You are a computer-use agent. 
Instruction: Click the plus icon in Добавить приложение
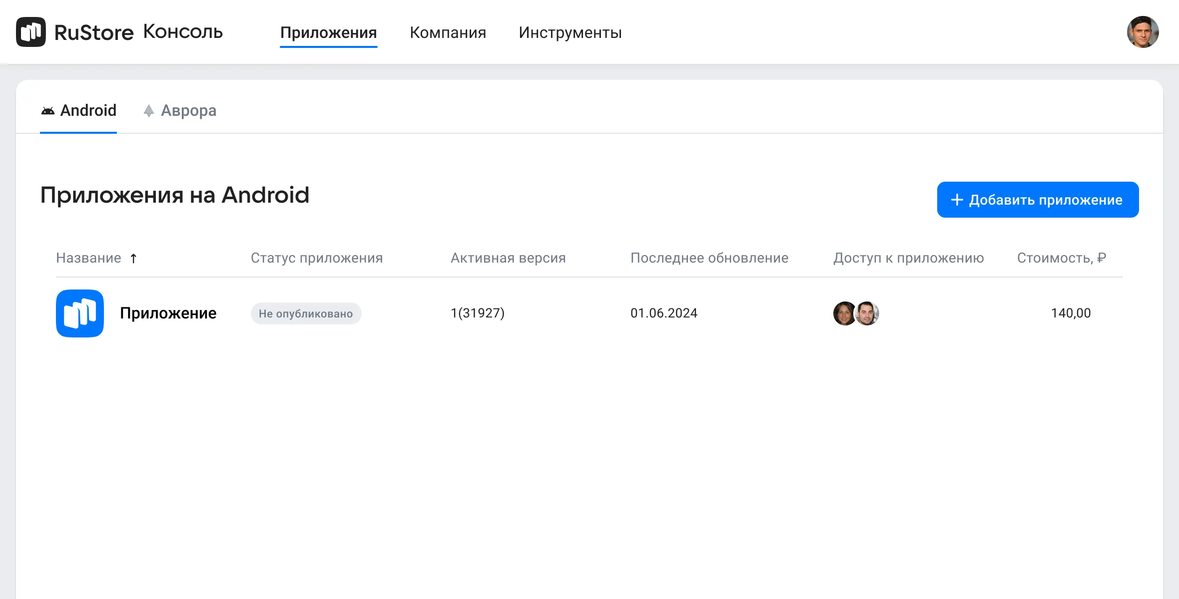pos(957,200)
